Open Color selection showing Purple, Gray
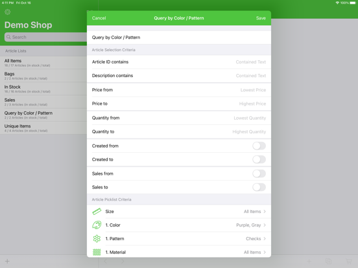The image size is (358, 268). pyautogui.click(x=179, y=225)
